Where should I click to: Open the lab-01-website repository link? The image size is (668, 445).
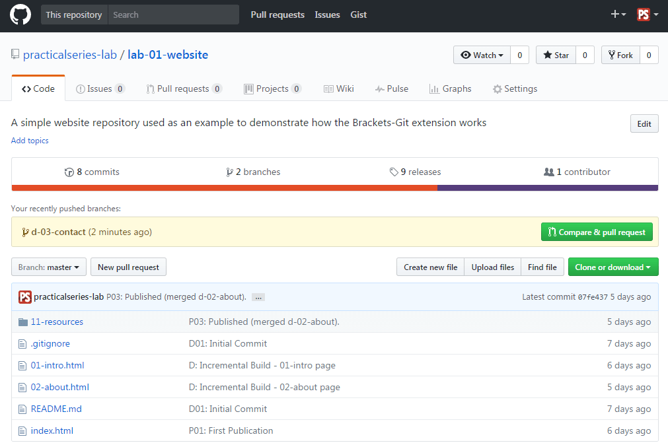(x=168, y=55)
